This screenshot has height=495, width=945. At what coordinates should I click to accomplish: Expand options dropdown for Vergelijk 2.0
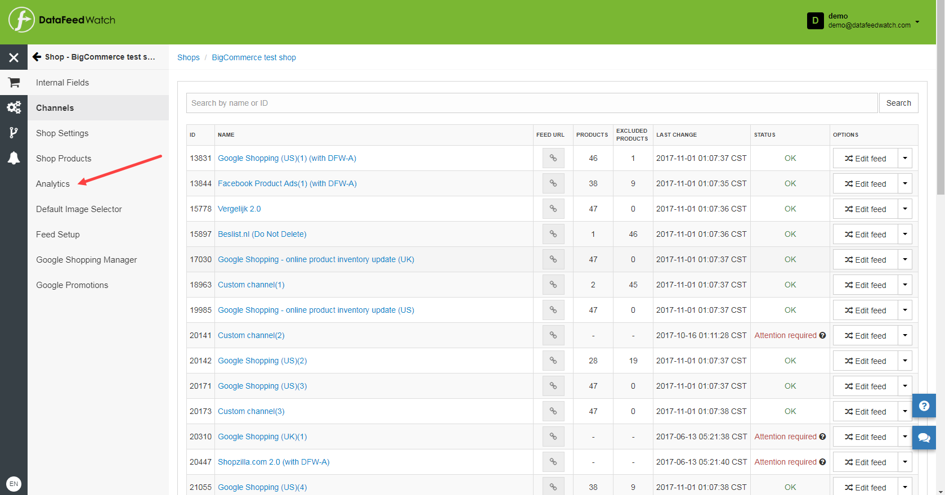[905, 209]
